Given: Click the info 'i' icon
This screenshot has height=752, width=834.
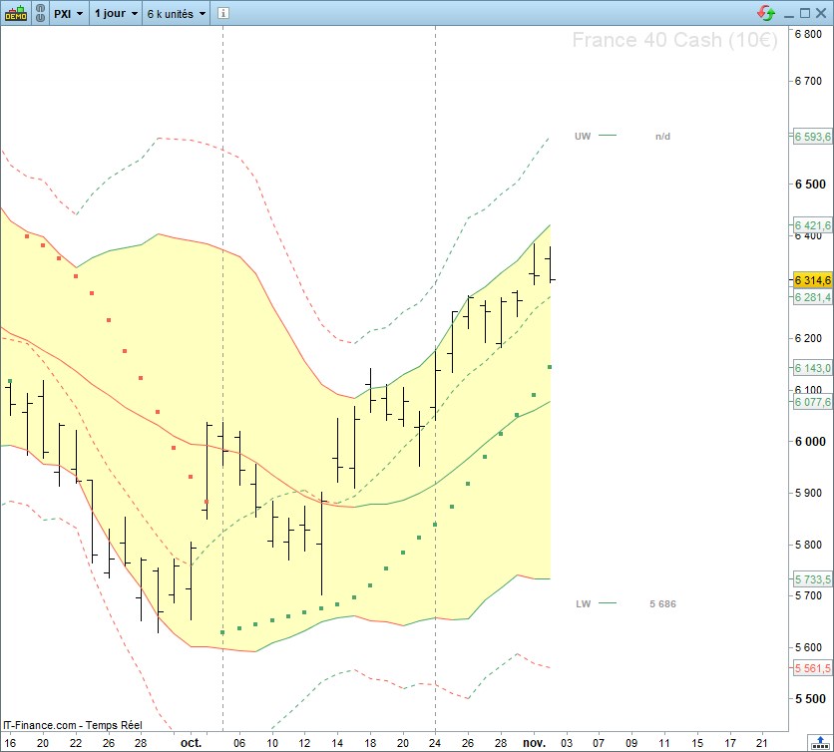Looking at the screenshot, I should pyautogui.click(x=223, y=13).
